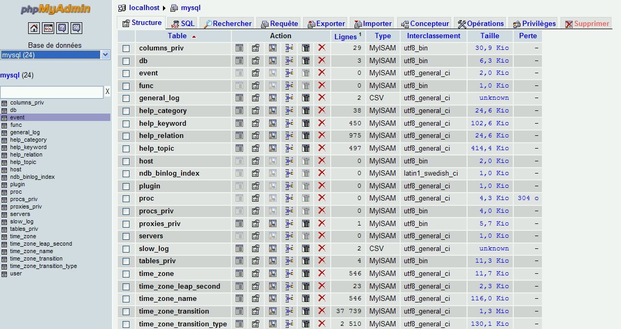Drop the proc table with red X
The width and height of the screenshot is (621, 329).
coord(322,198)
